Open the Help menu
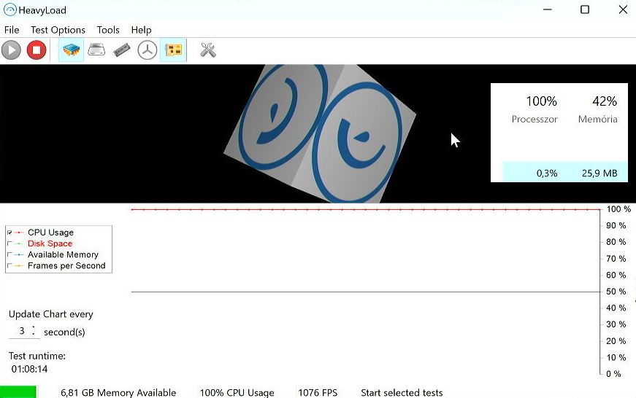The width and height of the screenshot is (636, 398). pos(141,30)
